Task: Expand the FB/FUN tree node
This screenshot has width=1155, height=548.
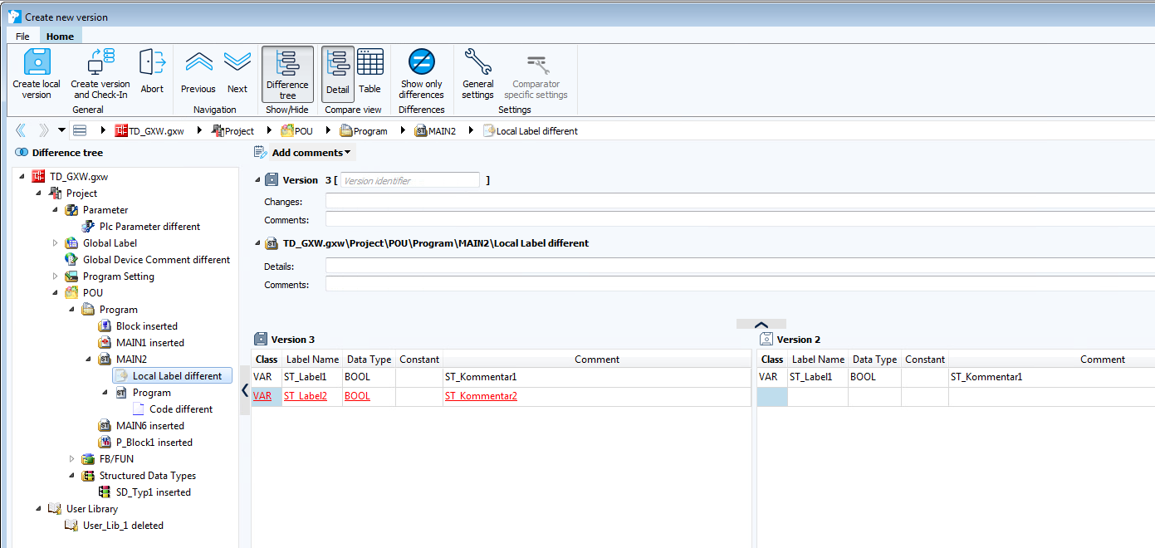Action: point(72,459)
